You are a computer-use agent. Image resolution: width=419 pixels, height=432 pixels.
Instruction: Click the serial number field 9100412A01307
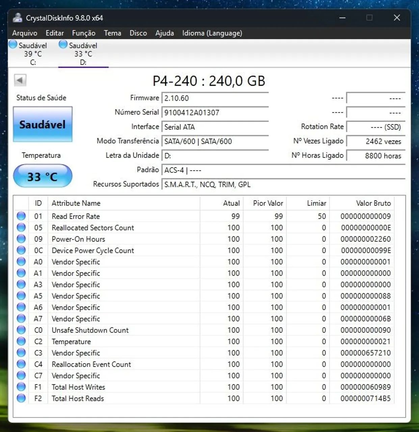215,112
